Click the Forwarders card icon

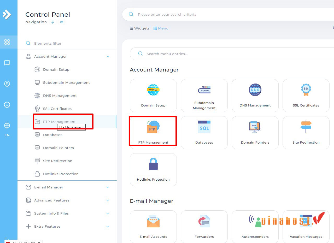pos(204,221)
